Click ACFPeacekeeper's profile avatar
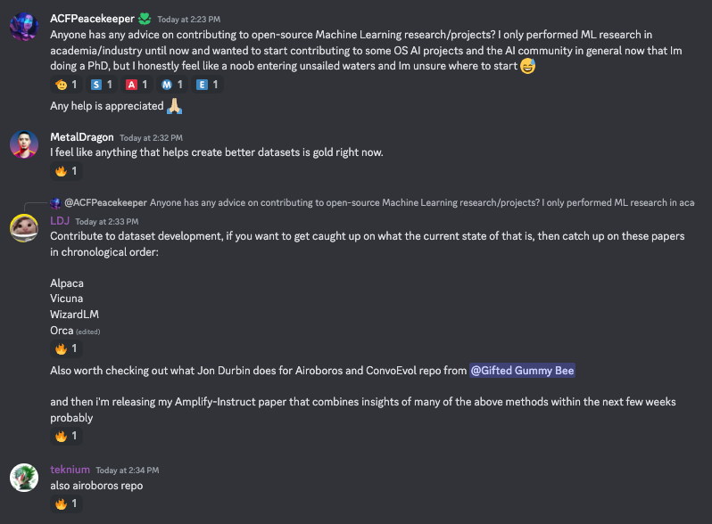Screen dimensions: 712x524 click(x=23, y=28)
